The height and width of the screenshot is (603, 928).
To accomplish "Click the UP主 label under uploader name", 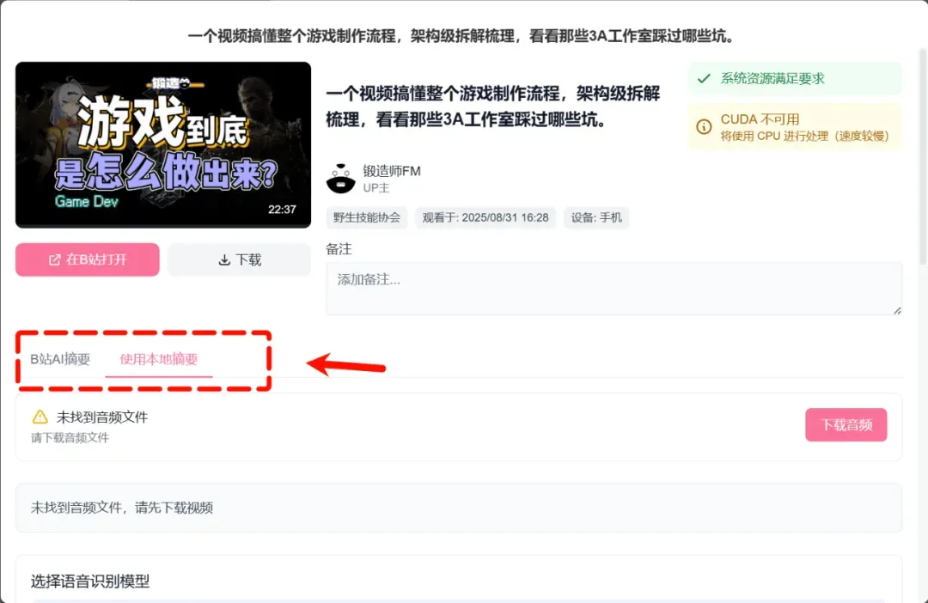I will pos(376,188).
